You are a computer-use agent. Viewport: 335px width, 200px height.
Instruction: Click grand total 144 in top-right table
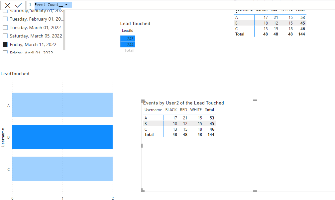[x=302, y=34]
